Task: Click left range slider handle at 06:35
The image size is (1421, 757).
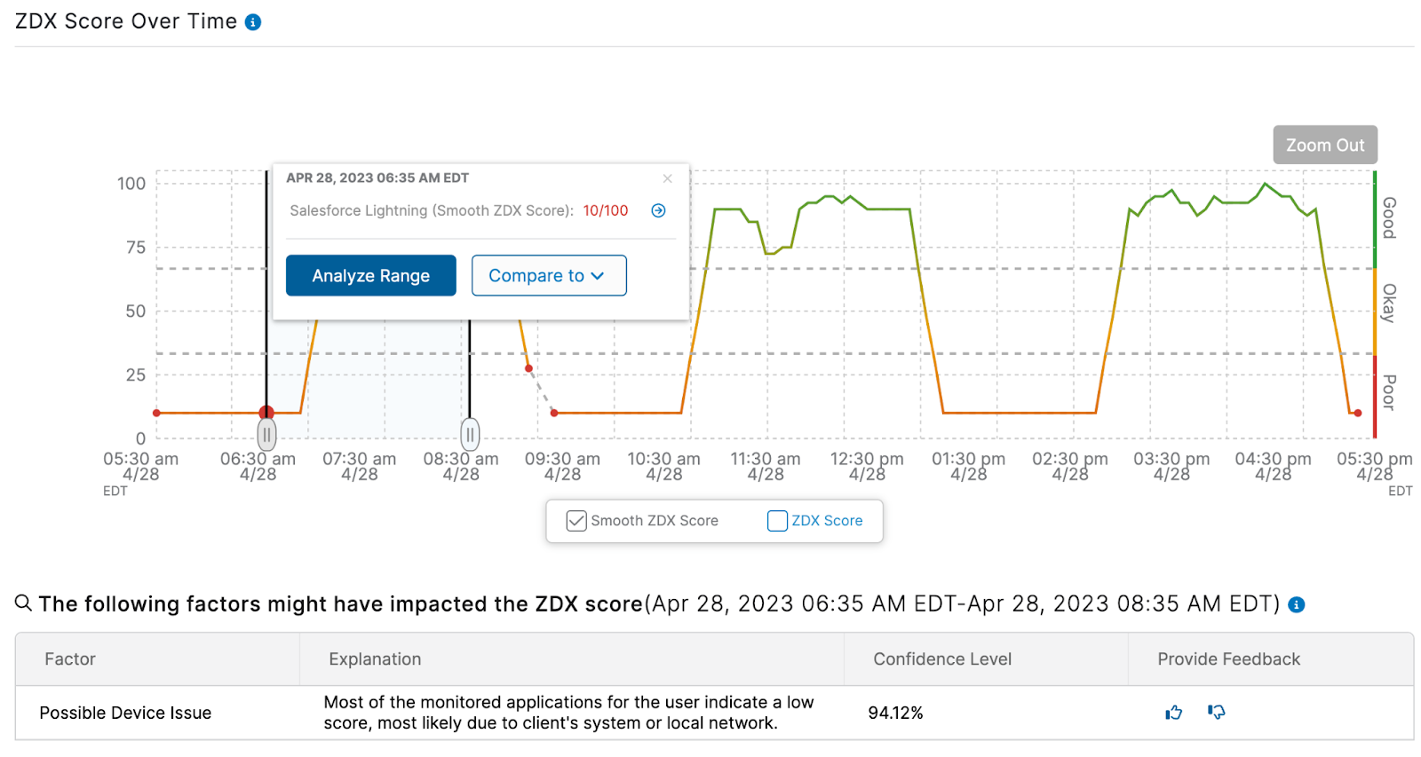Action: click(266, 435)
